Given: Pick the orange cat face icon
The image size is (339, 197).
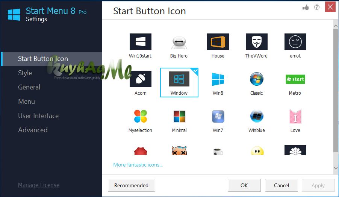Looking at the screenshot, I should coord(179,150).
